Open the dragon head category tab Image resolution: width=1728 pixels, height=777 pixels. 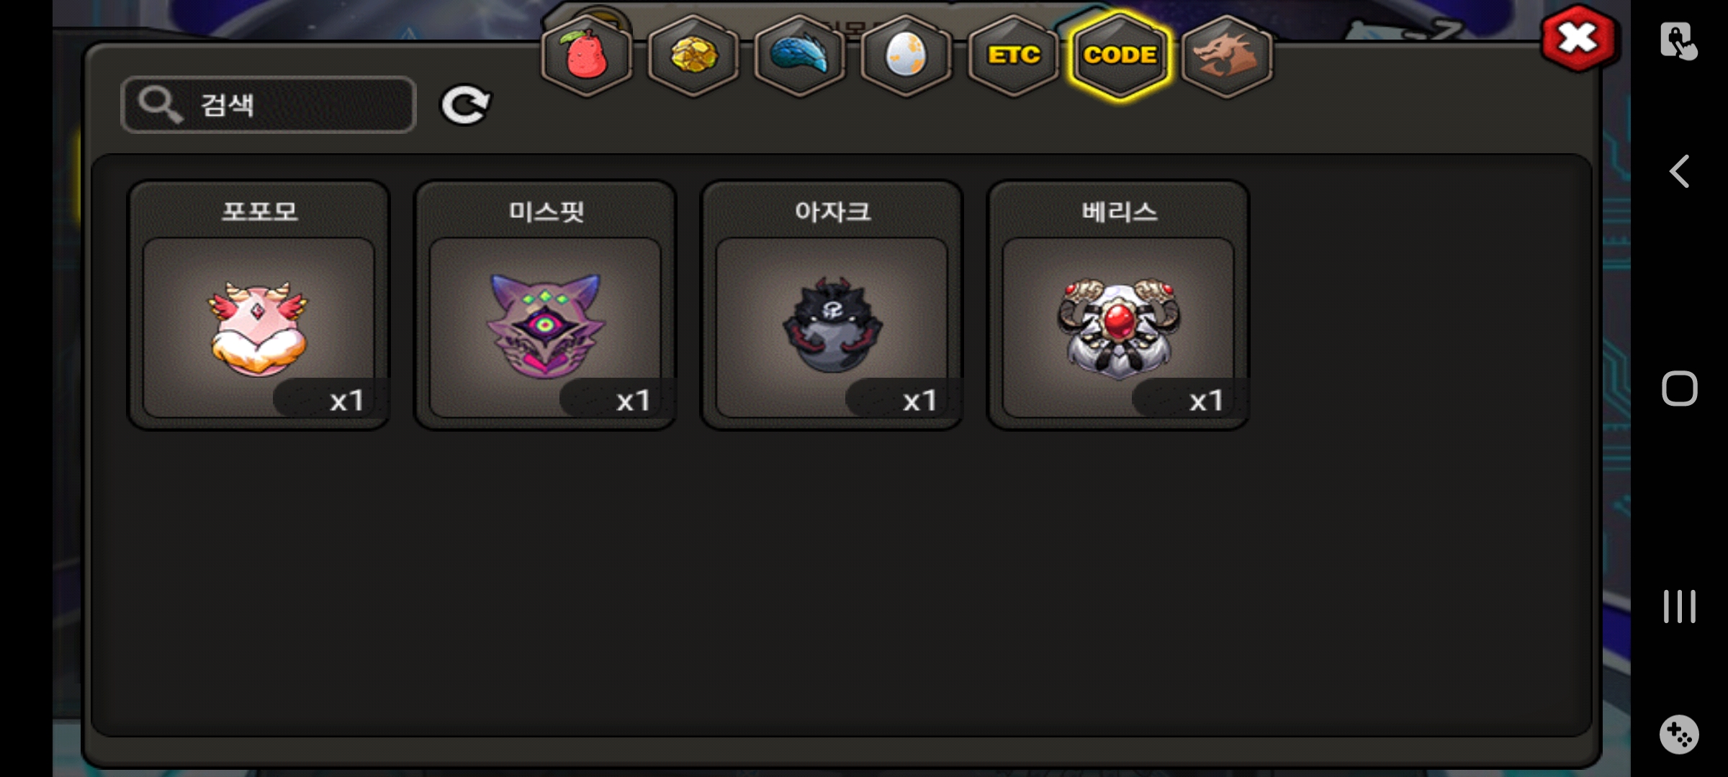pos(1227,56)
